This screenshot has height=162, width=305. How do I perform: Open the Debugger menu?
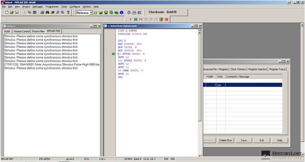(38, 6)
